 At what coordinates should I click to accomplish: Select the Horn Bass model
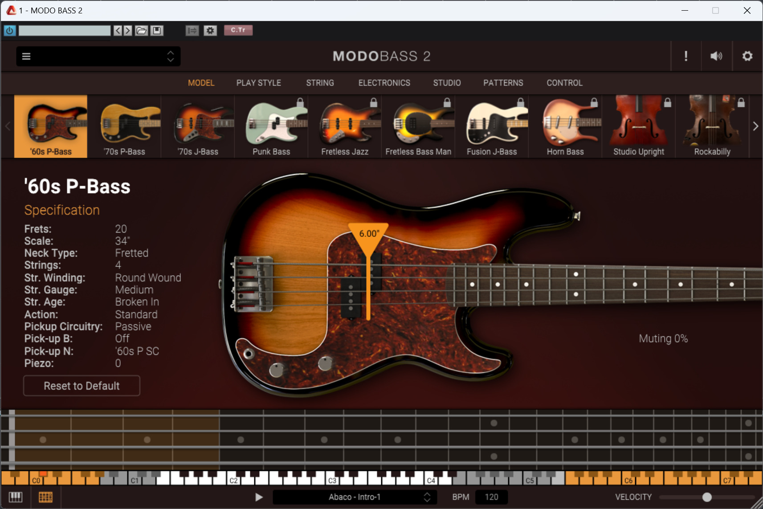click(565, 126)
